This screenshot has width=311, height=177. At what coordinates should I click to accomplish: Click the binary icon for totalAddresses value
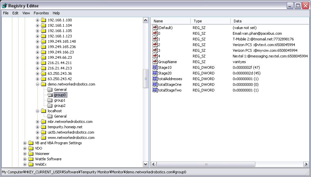155,79
